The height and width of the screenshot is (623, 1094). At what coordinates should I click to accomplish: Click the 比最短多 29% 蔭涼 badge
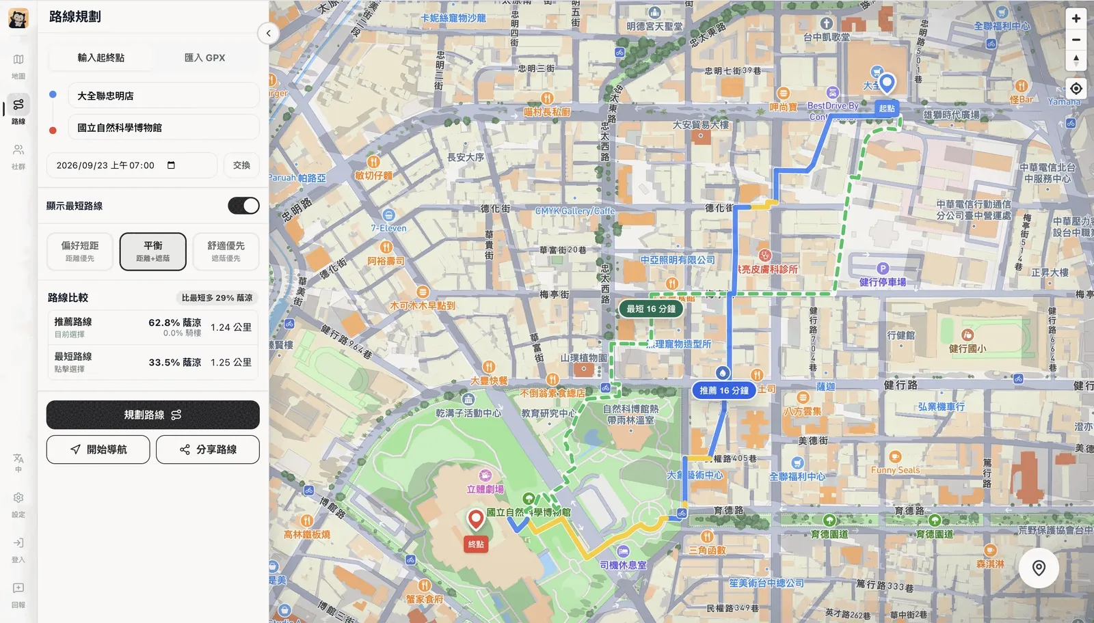217,298
